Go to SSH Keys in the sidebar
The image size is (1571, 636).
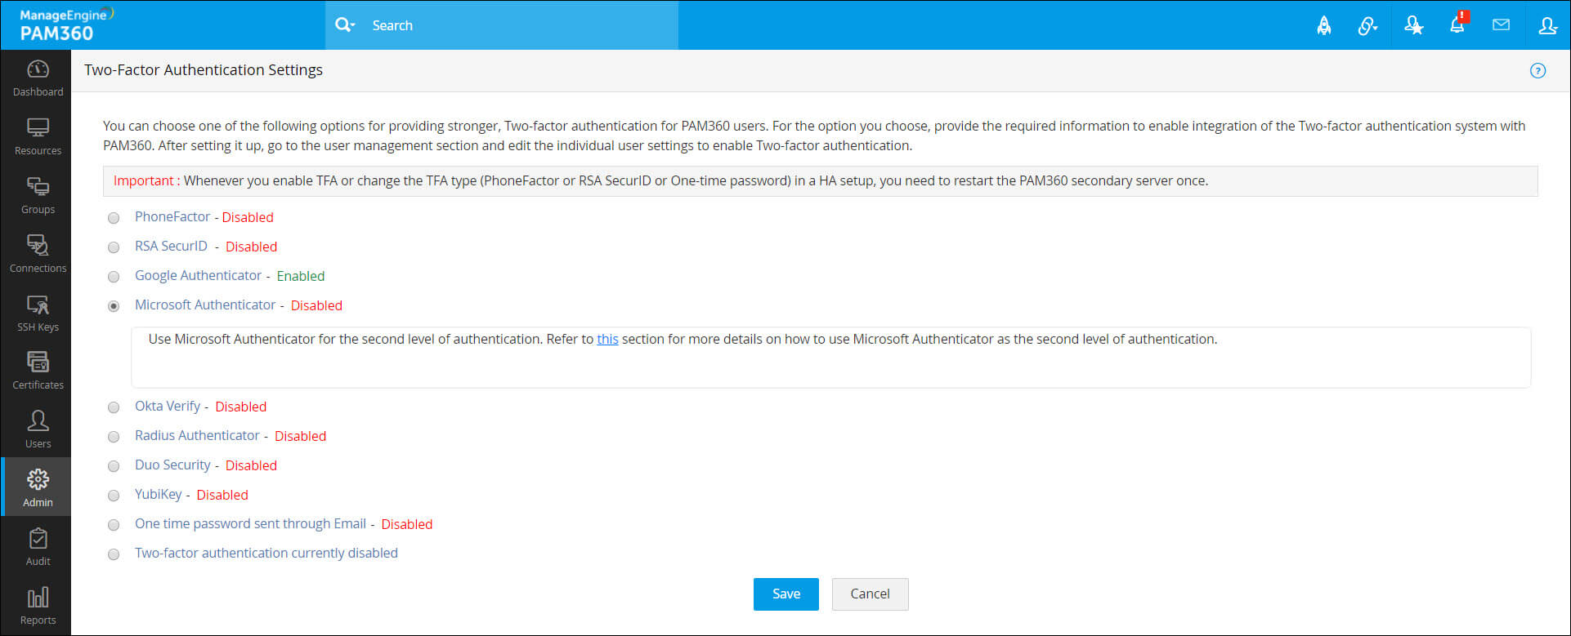[x=38, y=314]
